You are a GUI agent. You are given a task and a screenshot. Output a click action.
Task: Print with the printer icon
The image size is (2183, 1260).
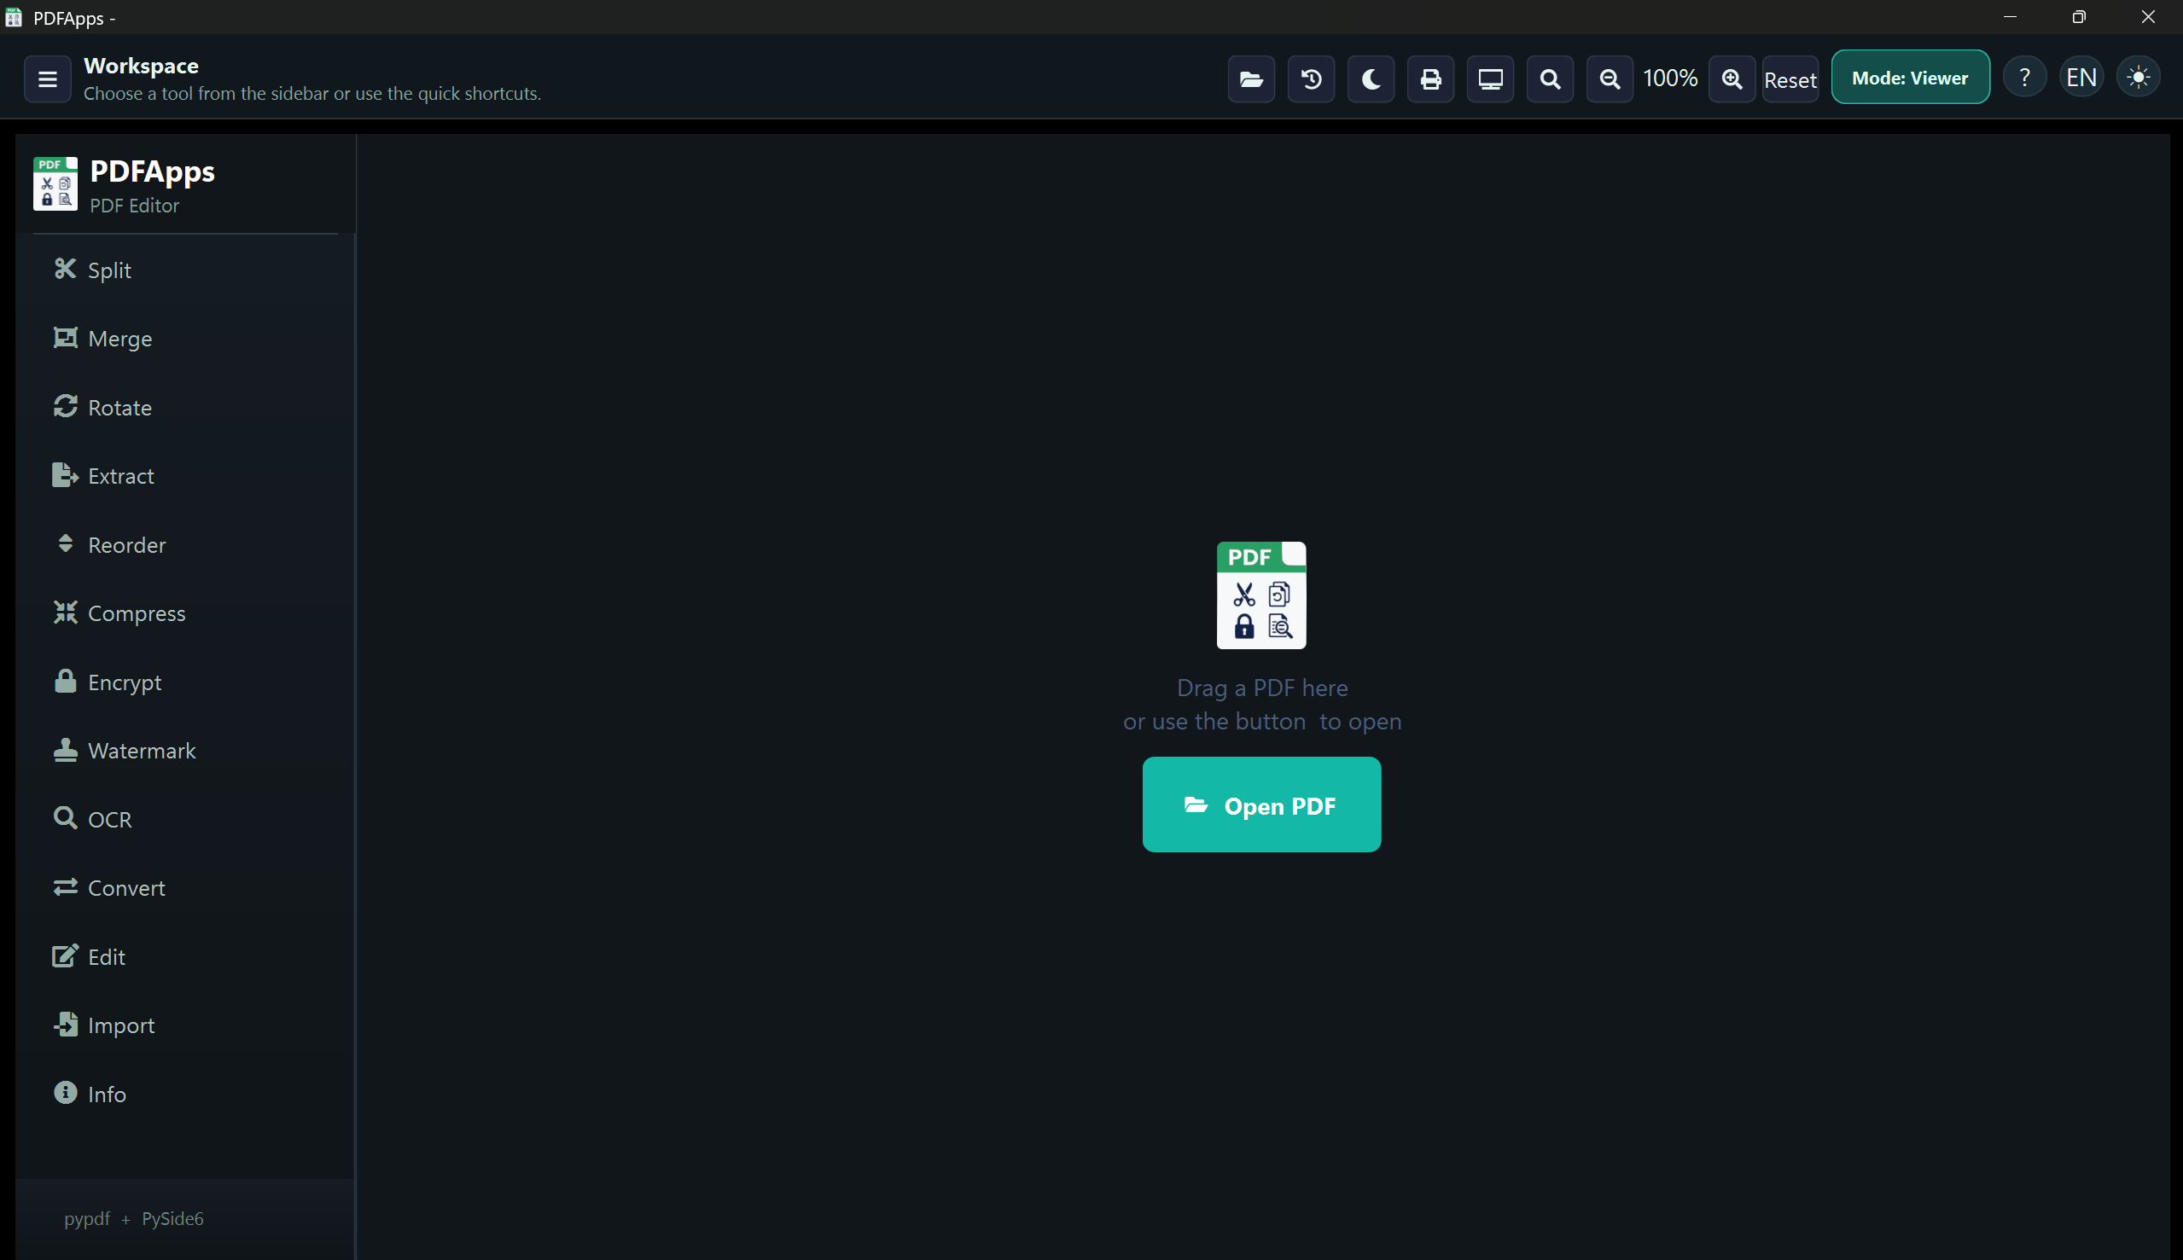tap(1430, 78)
